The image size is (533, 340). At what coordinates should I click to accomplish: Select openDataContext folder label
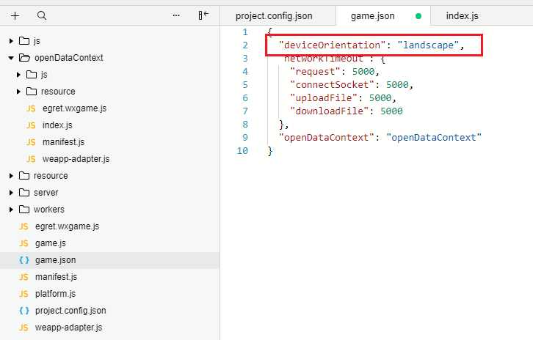(69, 58)
